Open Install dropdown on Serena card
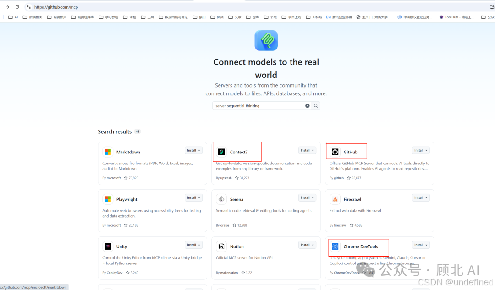The image size is (495, 290). coord(307,198)
